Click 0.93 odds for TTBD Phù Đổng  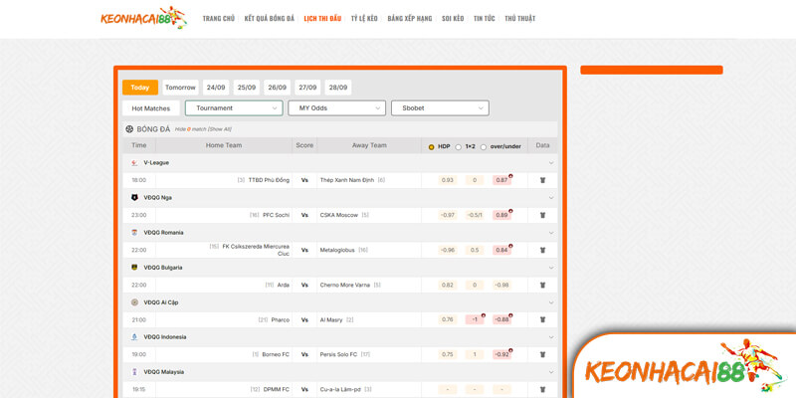448,180
